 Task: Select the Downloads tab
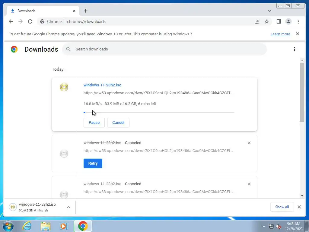pyautogui.click(x=43, y=11)
